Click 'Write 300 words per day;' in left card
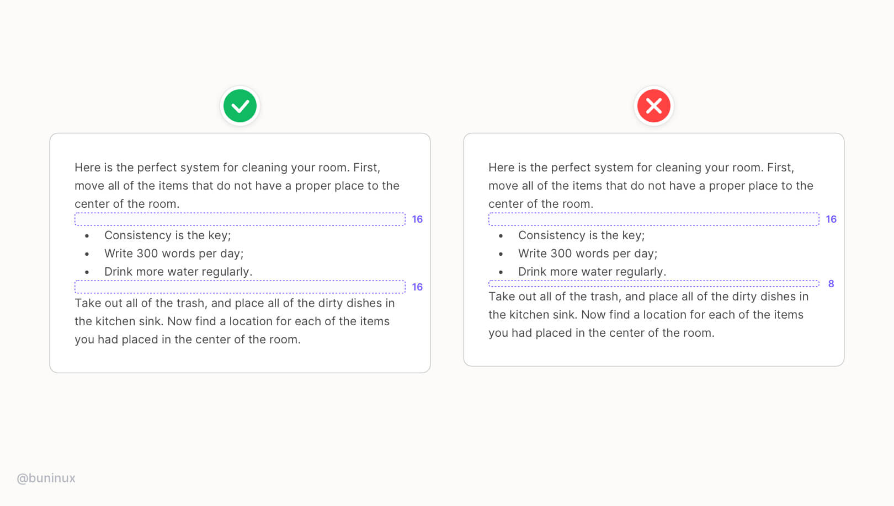The image size is (894, 506). pos(174,254)
